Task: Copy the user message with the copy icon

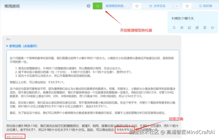Action: click(x=190, y=28)
